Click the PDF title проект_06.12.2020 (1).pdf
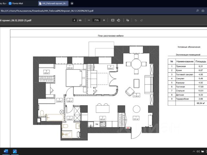Screen dimensions: 207x155 (x=16, y=20)
